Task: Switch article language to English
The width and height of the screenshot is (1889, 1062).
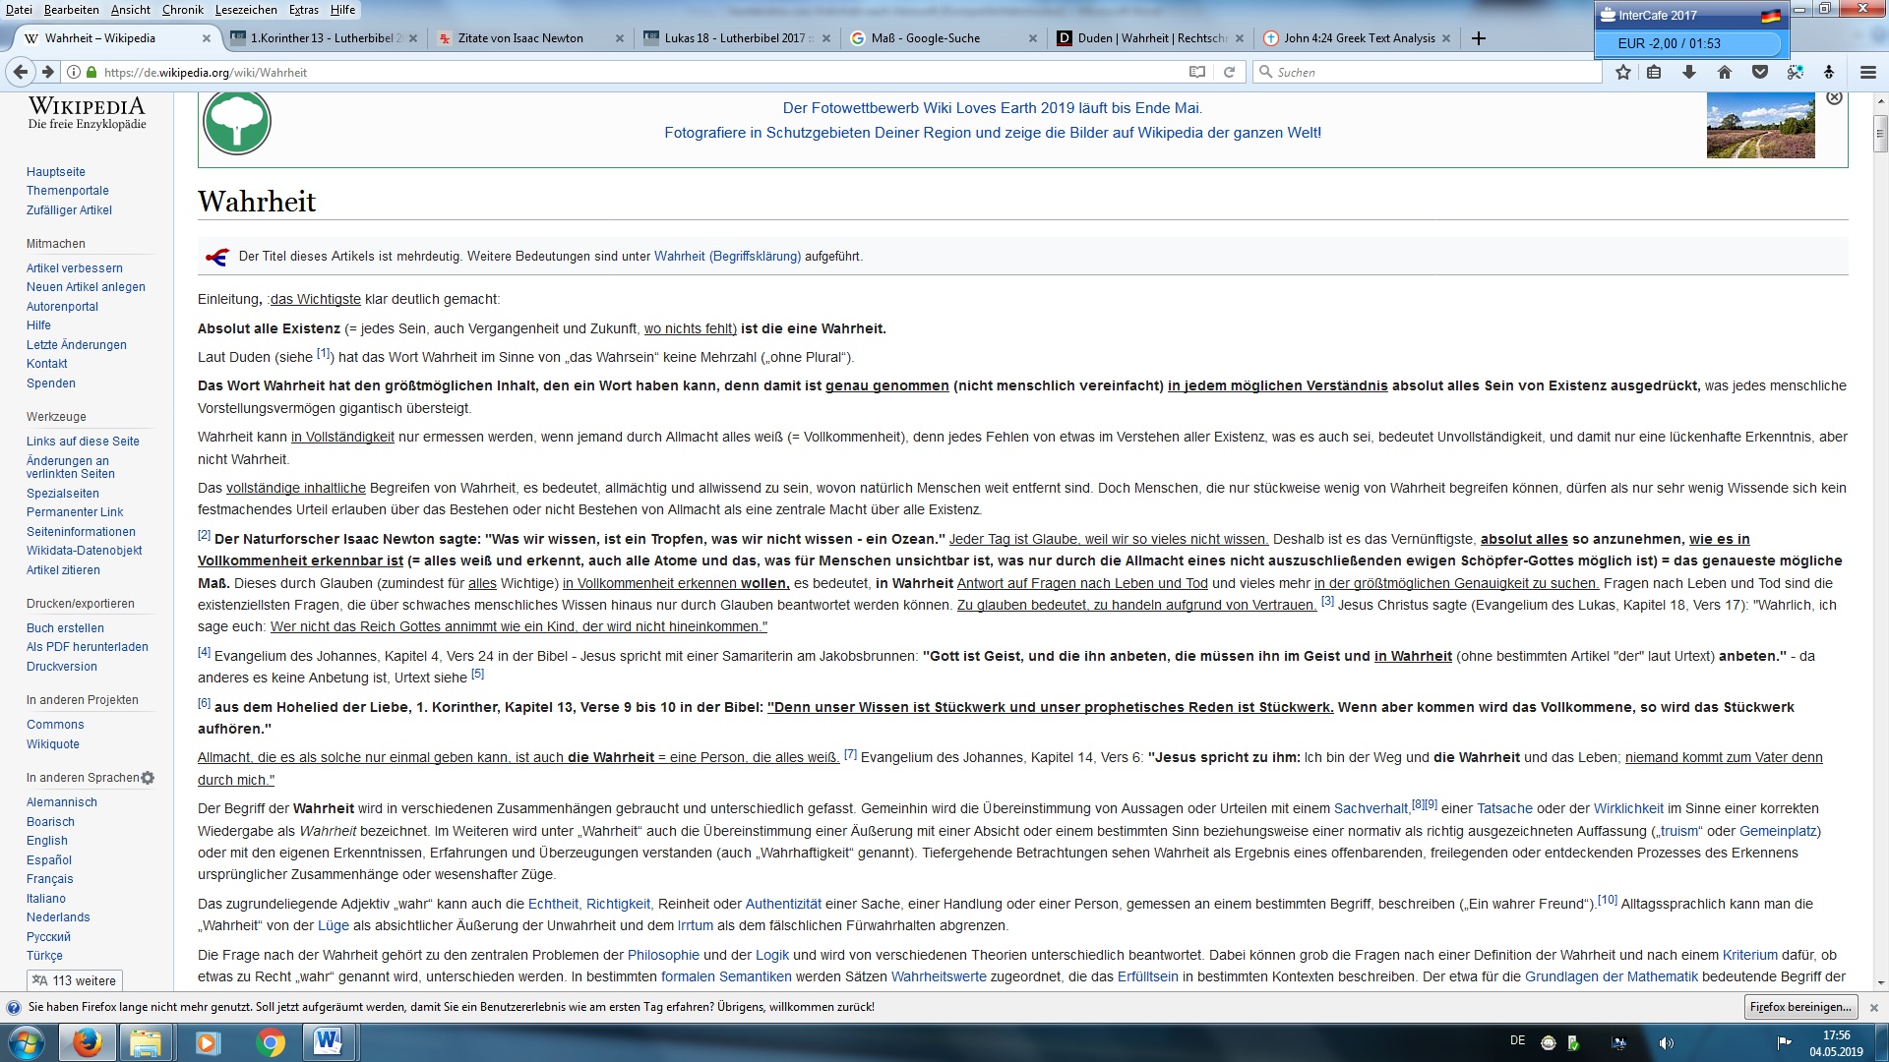Action: (47, 841)
